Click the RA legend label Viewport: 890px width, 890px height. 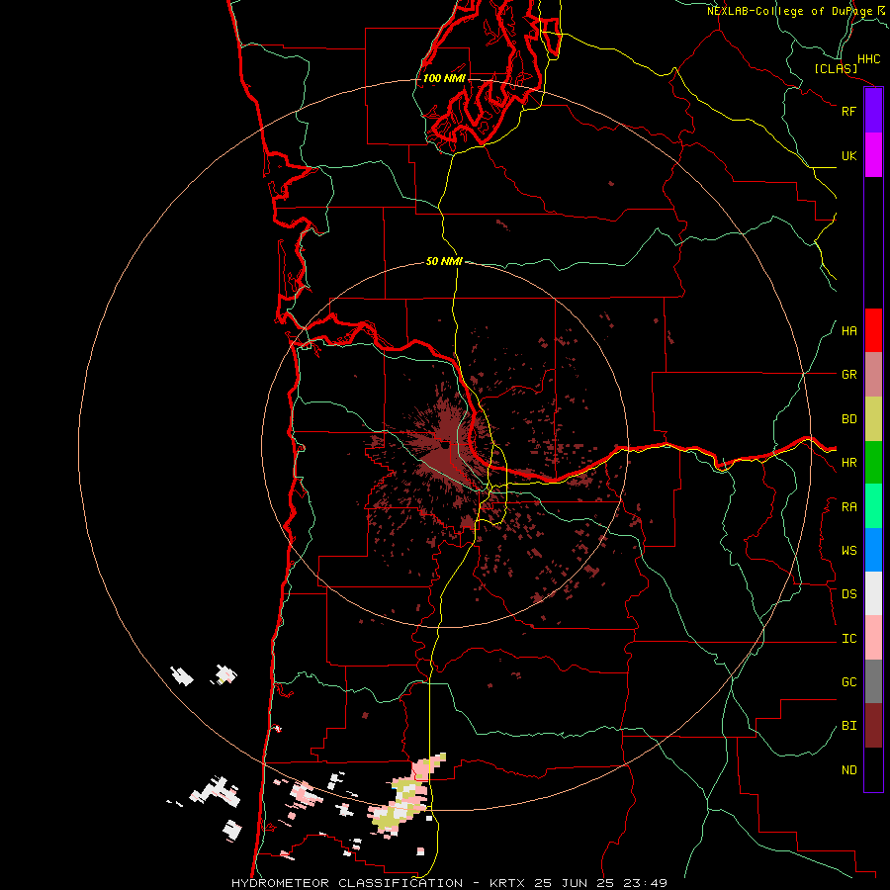coord(848,507)
